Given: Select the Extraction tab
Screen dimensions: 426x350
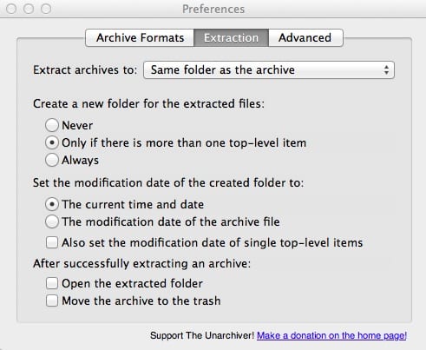Looking at the screenshot, I should click(x=231, y=37).
